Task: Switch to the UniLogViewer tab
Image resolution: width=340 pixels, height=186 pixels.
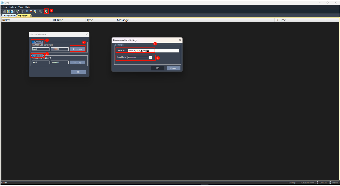Action: pos(9,16)
